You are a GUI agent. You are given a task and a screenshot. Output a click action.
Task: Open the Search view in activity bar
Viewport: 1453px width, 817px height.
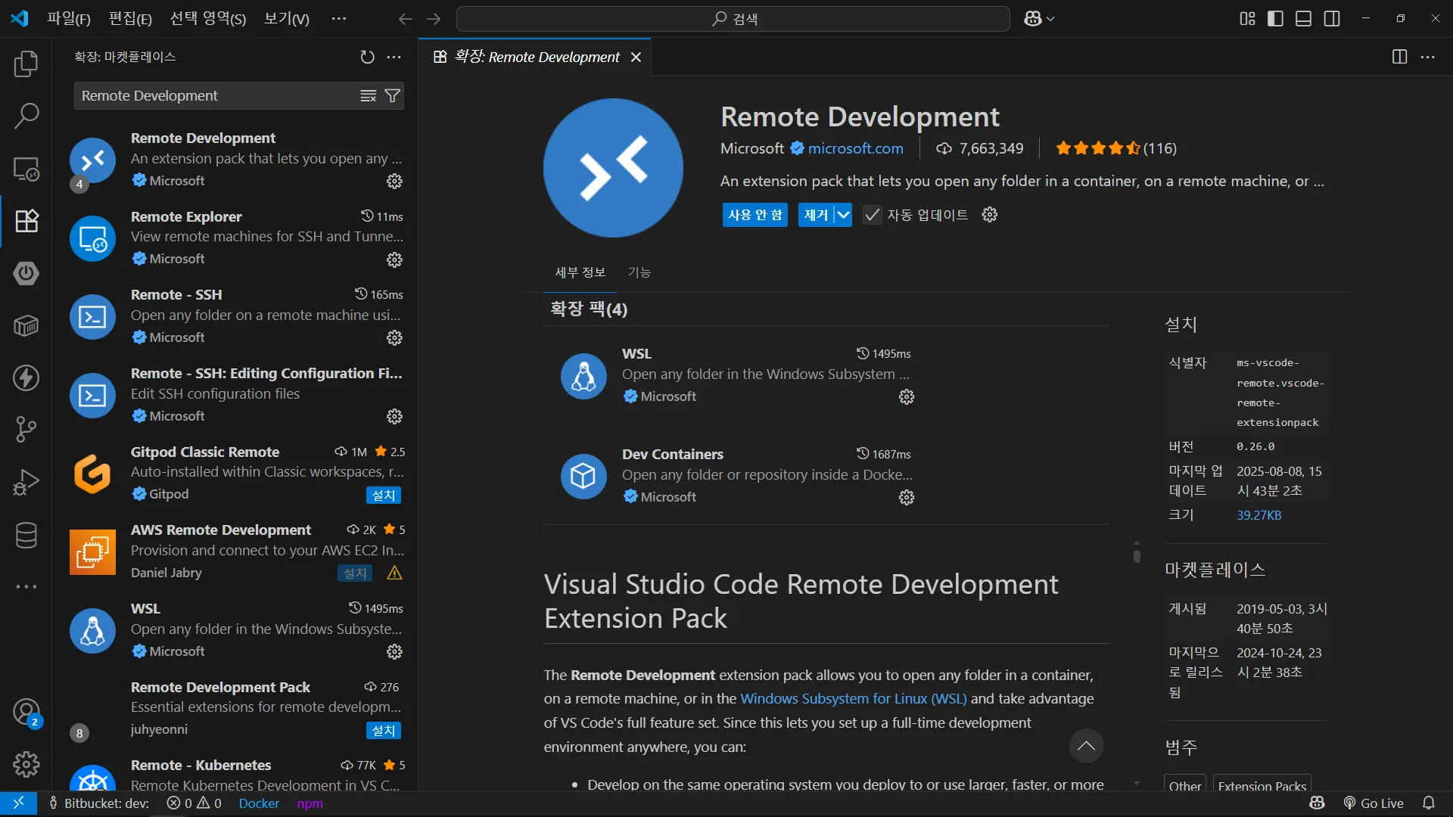point(26,116)
